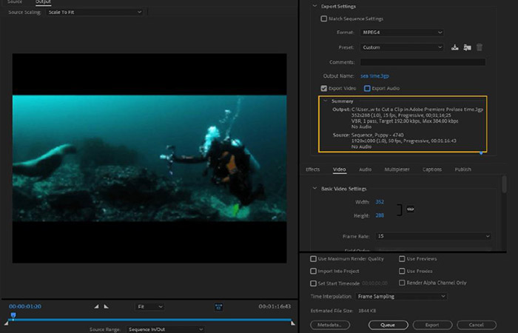
Task: Open the Frame Rate dropdown
Action: [x=433, y=236]
